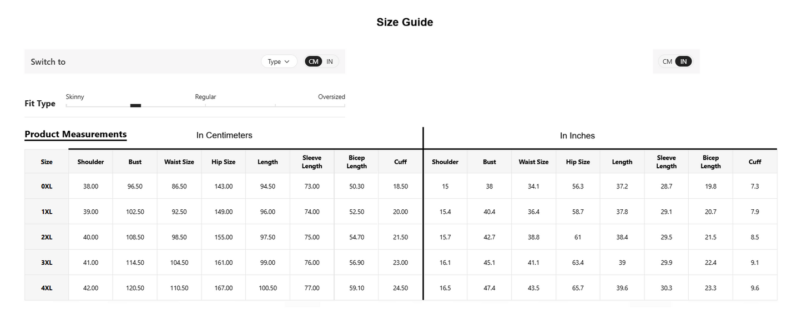Viewport: 802px width, 324px height.
Task: Open the Product Measurements tab heading
Action: 75,135
